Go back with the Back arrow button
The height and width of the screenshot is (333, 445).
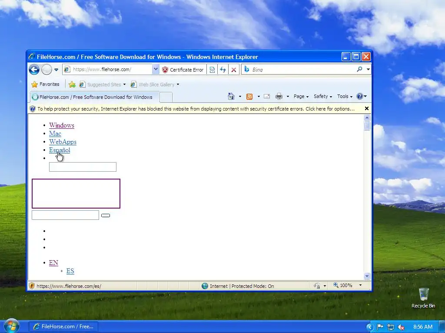(x=34, y=69)
